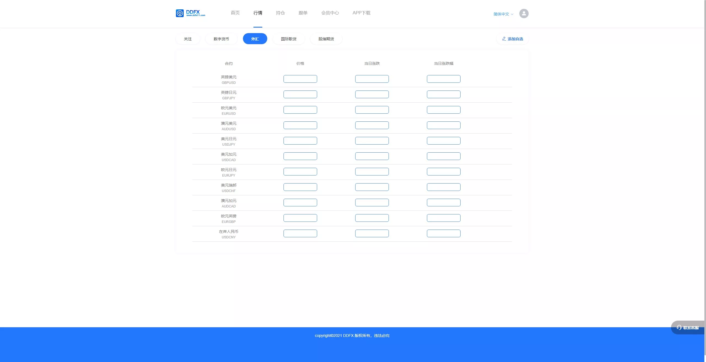
Task: Expand the 简体中文 language dropdown
Action: 501,14
